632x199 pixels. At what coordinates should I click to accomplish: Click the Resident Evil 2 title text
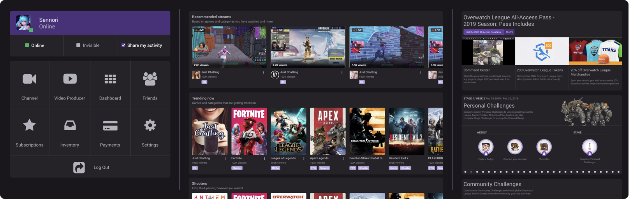398,159
